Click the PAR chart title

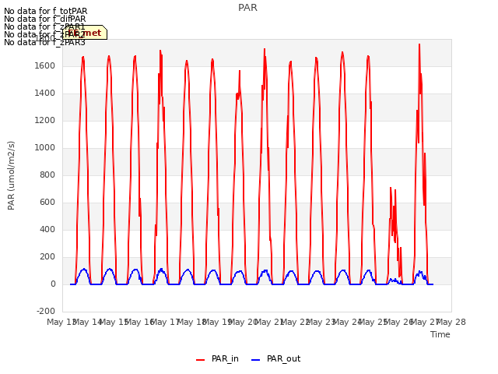[x=247, y=7]
